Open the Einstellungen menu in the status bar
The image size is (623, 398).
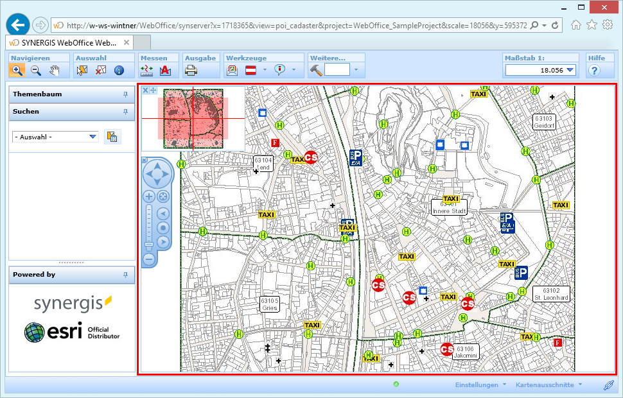[478, 385]
